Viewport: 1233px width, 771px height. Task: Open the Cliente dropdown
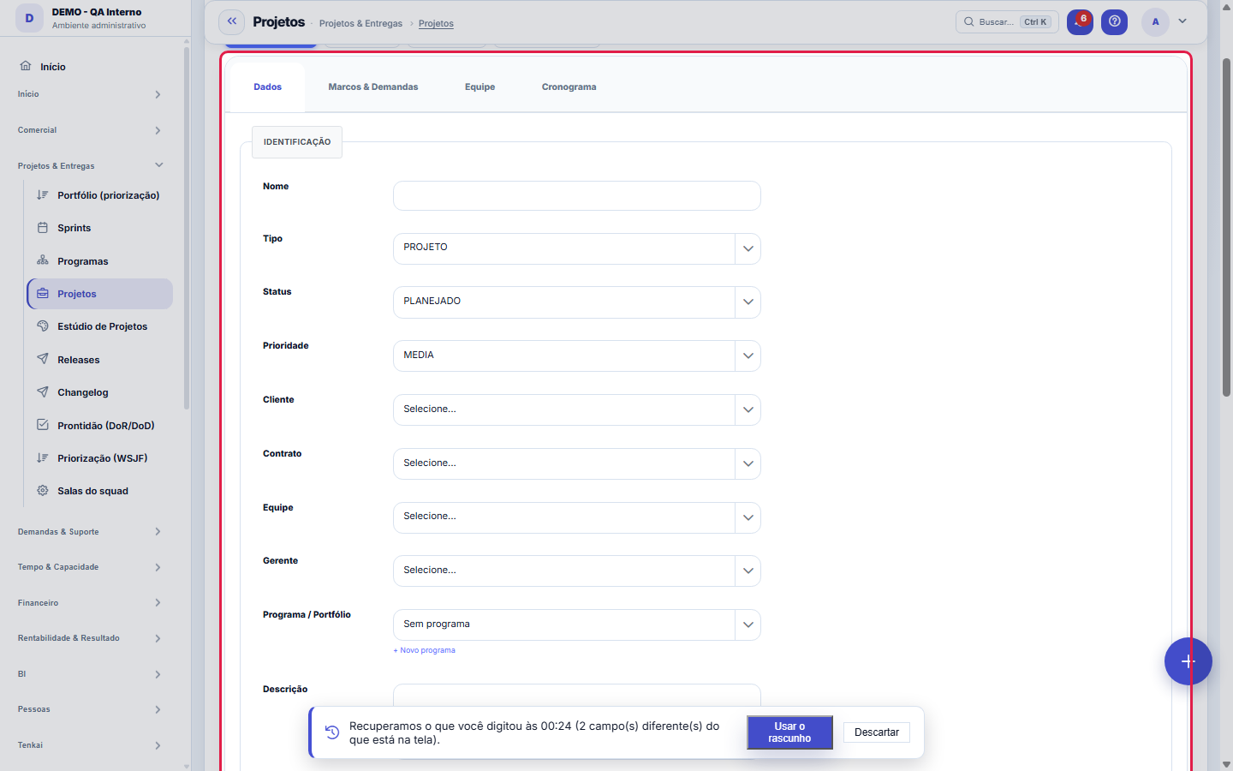point(577,410)
